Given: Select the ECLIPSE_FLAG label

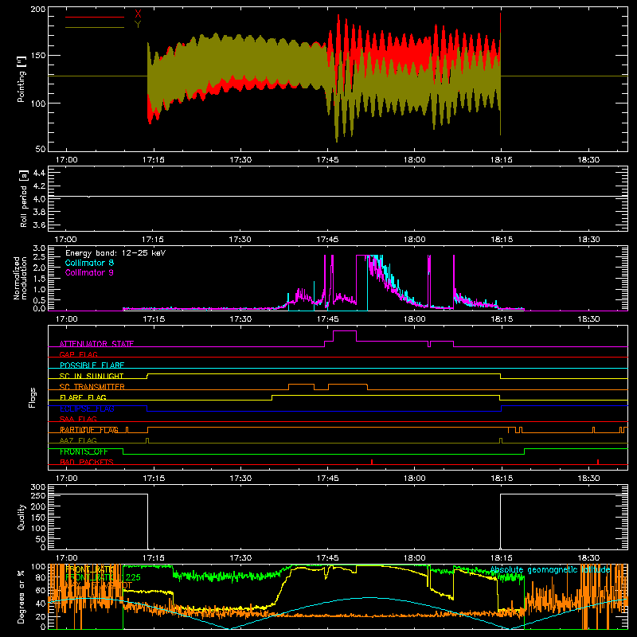Looking at the screenshot, I should pos(87,408).
